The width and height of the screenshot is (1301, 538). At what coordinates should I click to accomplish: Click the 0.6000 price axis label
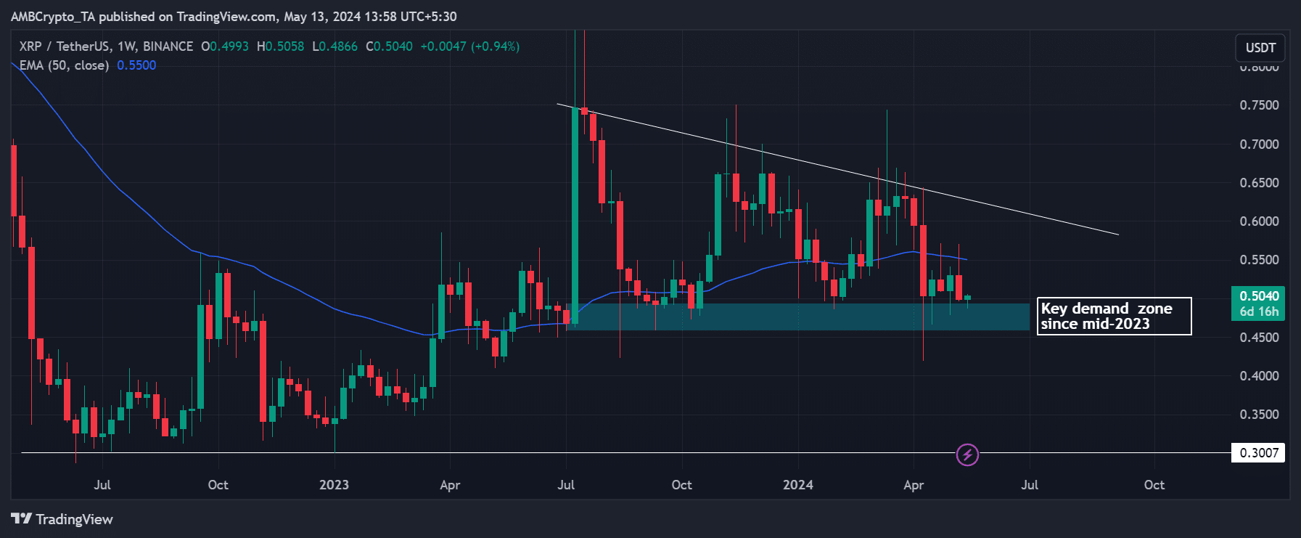[1259, 221]
